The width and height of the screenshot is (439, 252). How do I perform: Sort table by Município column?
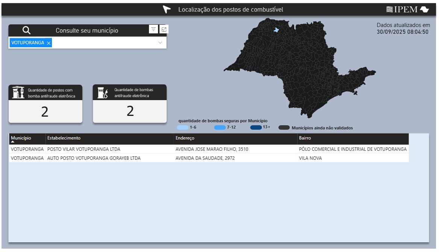[21, 138]
